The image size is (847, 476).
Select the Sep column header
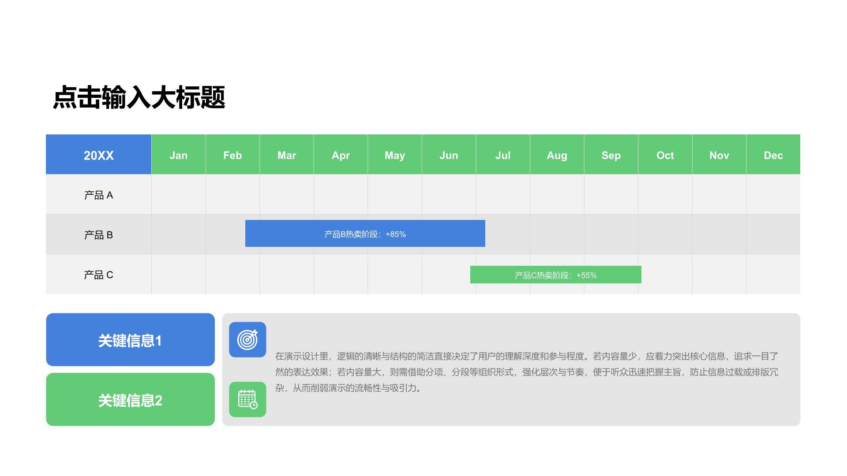611,155
